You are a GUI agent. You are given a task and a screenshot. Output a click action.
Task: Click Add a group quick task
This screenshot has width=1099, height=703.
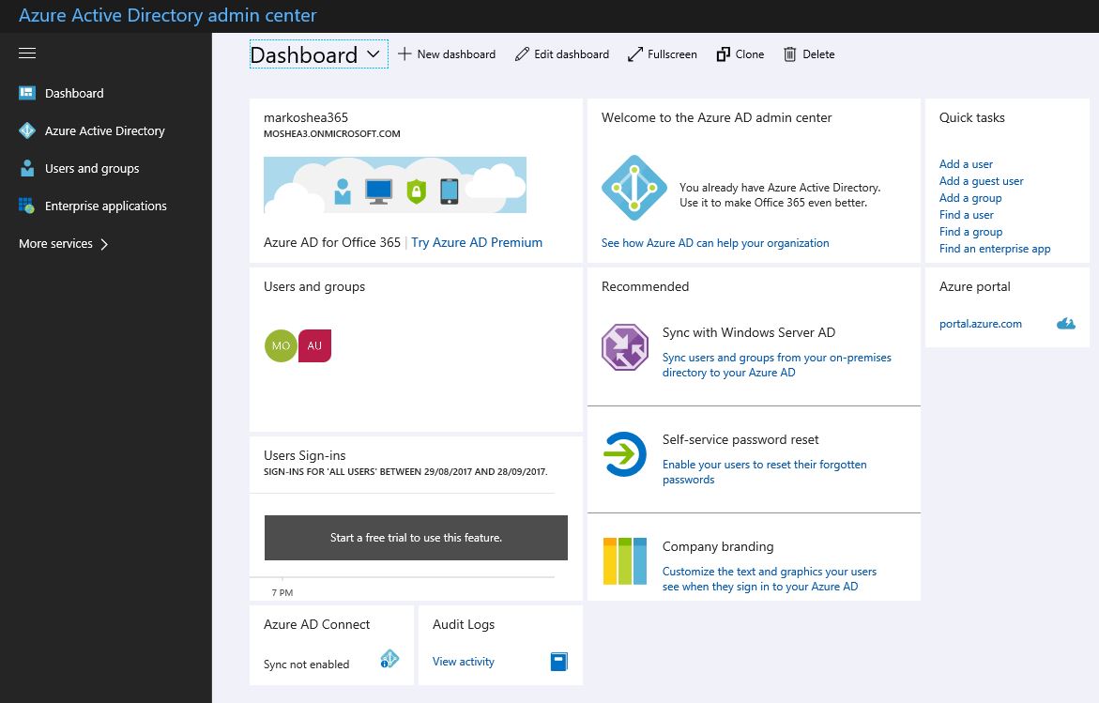pos(970,198)
